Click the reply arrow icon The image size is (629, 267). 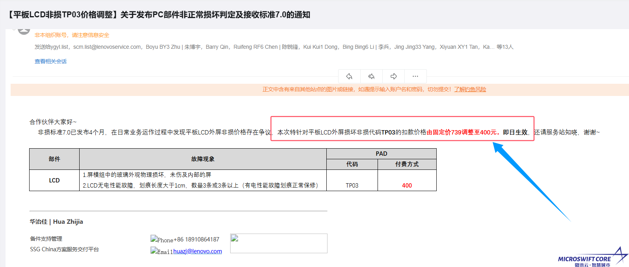tap(349, 76)
